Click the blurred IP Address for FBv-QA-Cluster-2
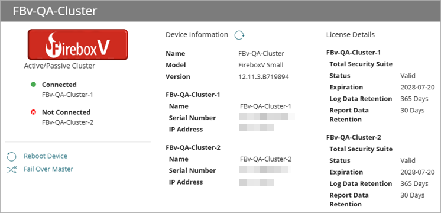This screenshot has height=213, width=441. (x=257, y=182)
